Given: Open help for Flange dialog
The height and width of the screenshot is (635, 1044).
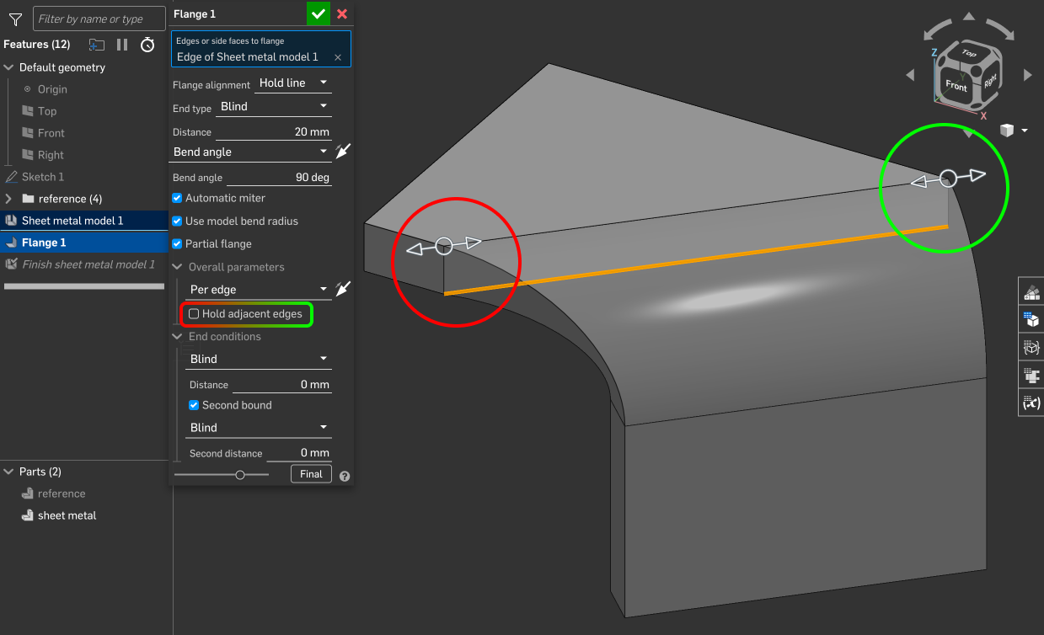Looking at the screenshot, I should pyautogui.click(x=345, y=476).
